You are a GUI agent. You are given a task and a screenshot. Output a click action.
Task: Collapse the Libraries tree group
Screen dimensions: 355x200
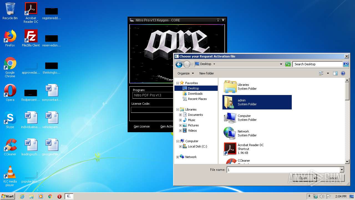point(177,109)
